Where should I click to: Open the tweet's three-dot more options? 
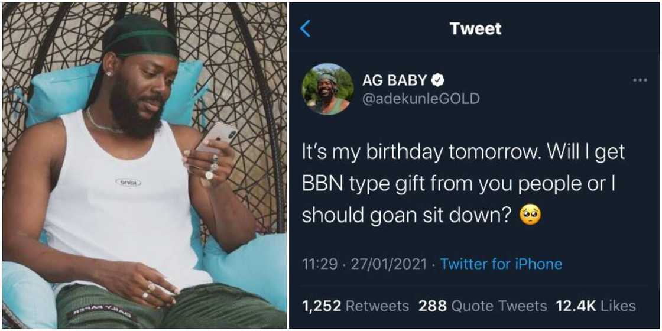click(640, 80)
